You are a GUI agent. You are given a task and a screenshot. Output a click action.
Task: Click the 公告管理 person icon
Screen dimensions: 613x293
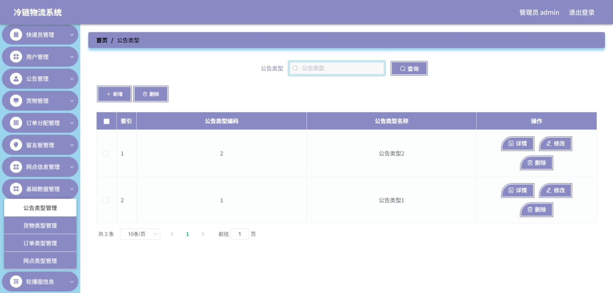click(16, 79)
